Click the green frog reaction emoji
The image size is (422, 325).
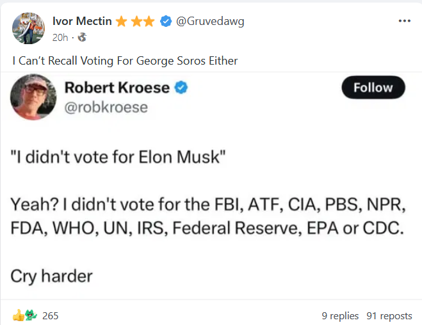coord(30,315)
